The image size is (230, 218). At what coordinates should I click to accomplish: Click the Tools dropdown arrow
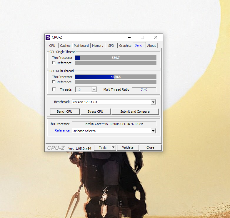(114, 147)
